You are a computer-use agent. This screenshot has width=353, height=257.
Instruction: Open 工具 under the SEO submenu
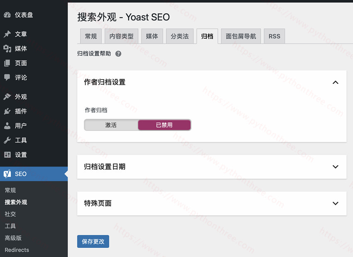[10, 226]
